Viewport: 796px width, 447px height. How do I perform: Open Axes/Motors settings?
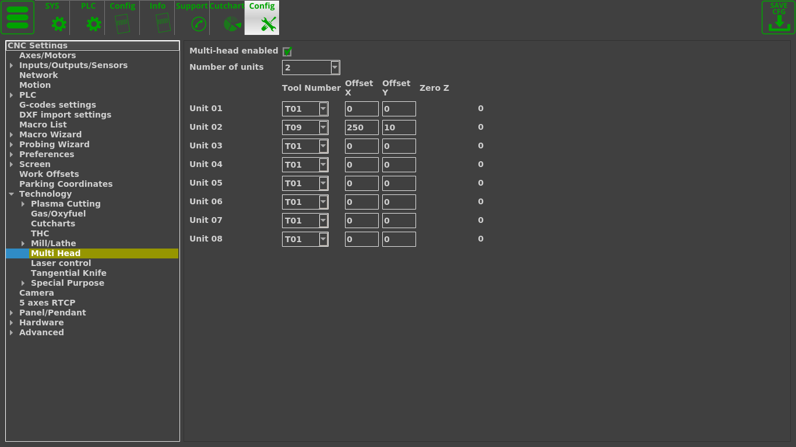click(x=47, y=55)
